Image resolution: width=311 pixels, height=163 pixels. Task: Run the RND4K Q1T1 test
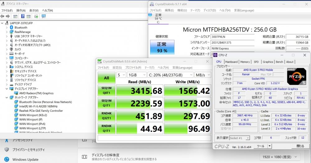click(x=106, y=128)
